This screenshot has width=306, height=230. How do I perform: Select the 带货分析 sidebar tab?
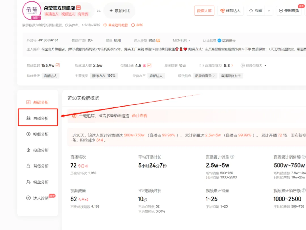[x=37, y=166]
